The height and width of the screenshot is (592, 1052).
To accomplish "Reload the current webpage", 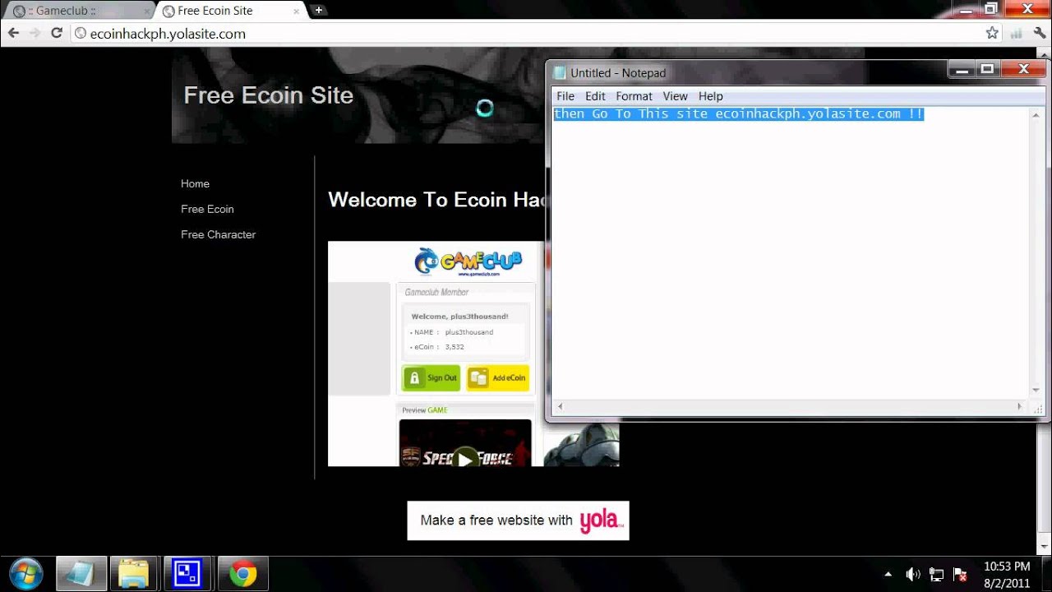I will point(55,33).
